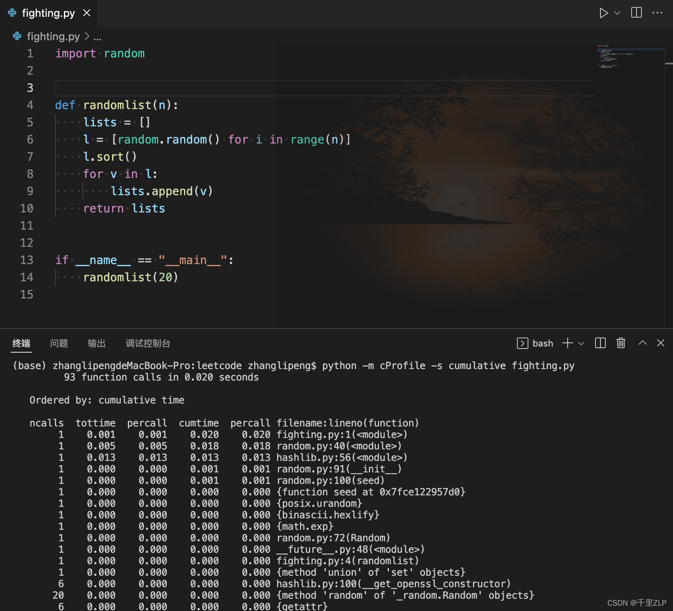The height and width of the screenshot is (611, 673).
Task: Click '{math.exp}' terminal row
Action: 305,526
